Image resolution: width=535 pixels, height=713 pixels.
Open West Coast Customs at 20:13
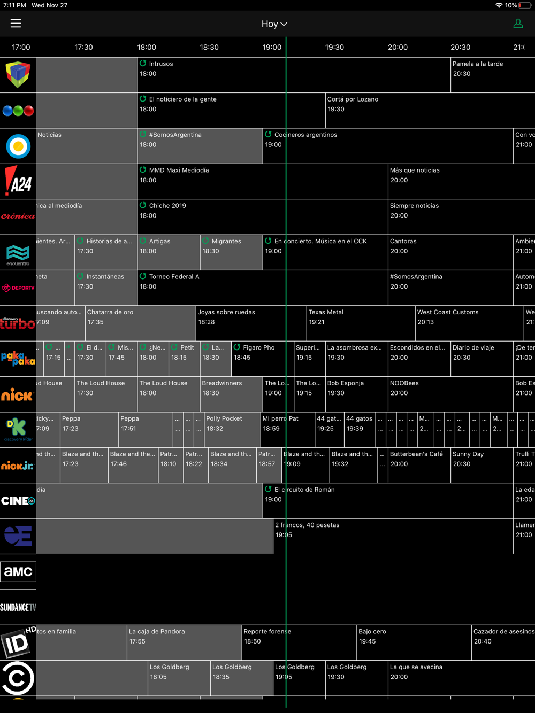470,323
